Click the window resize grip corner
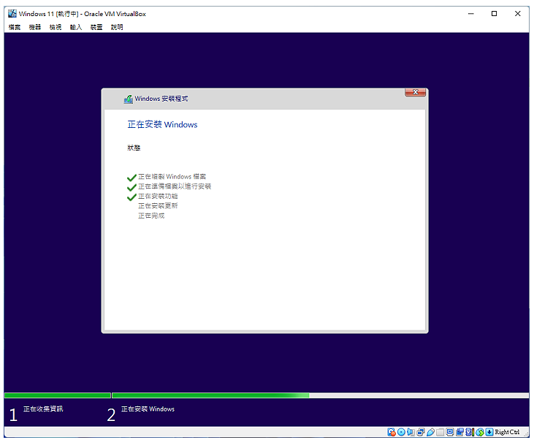The width and height of the screenshot is (534, 440). pos(526,435)
